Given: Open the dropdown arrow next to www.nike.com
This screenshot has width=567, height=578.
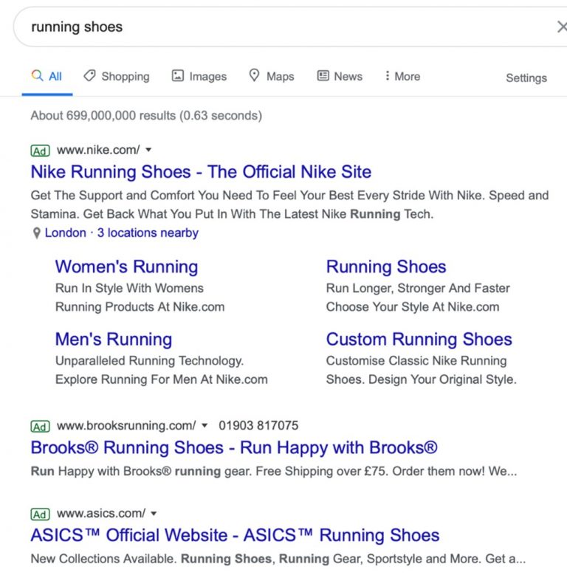Looking at the screenshot, I should click(148, 150).
